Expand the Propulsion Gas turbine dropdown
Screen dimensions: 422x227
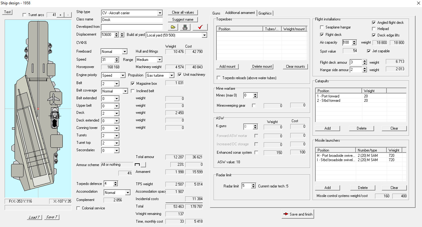point(171,75)
